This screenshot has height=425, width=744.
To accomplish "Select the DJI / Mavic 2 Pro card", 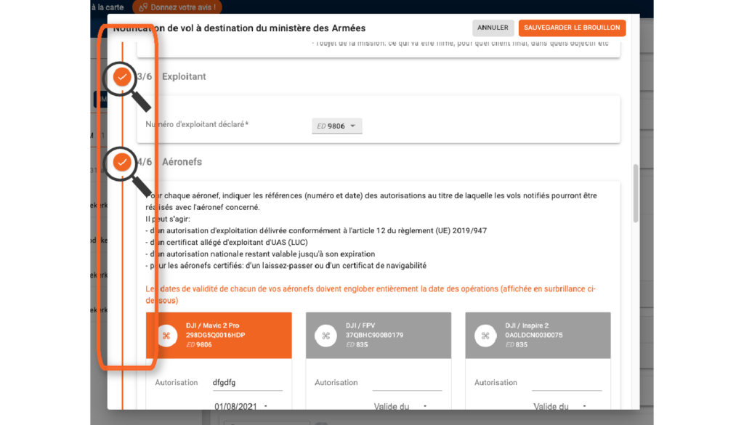I will tap(219, 335).
